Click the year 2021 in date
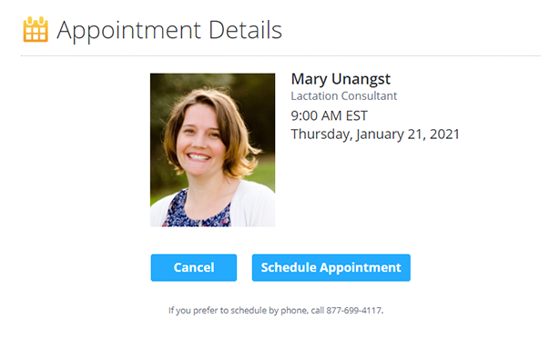Image resolution: width=560 pixels, height=338 pixels. point(444,134)
